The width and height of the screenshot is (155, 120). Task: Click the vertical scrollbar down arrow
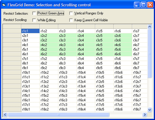150,110
